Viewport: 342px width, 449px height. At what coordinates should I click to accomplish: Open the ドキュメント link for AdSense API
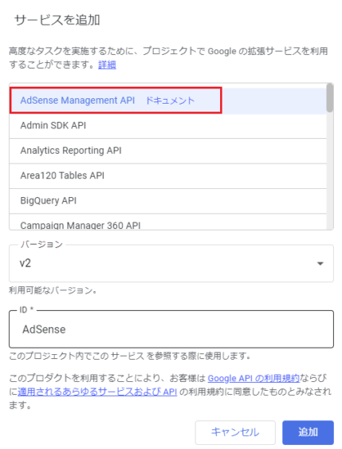point(170,100)
